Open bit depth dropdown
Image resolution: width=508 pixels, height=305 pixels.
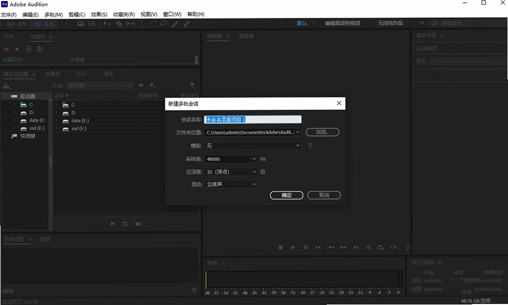point(231,172)
